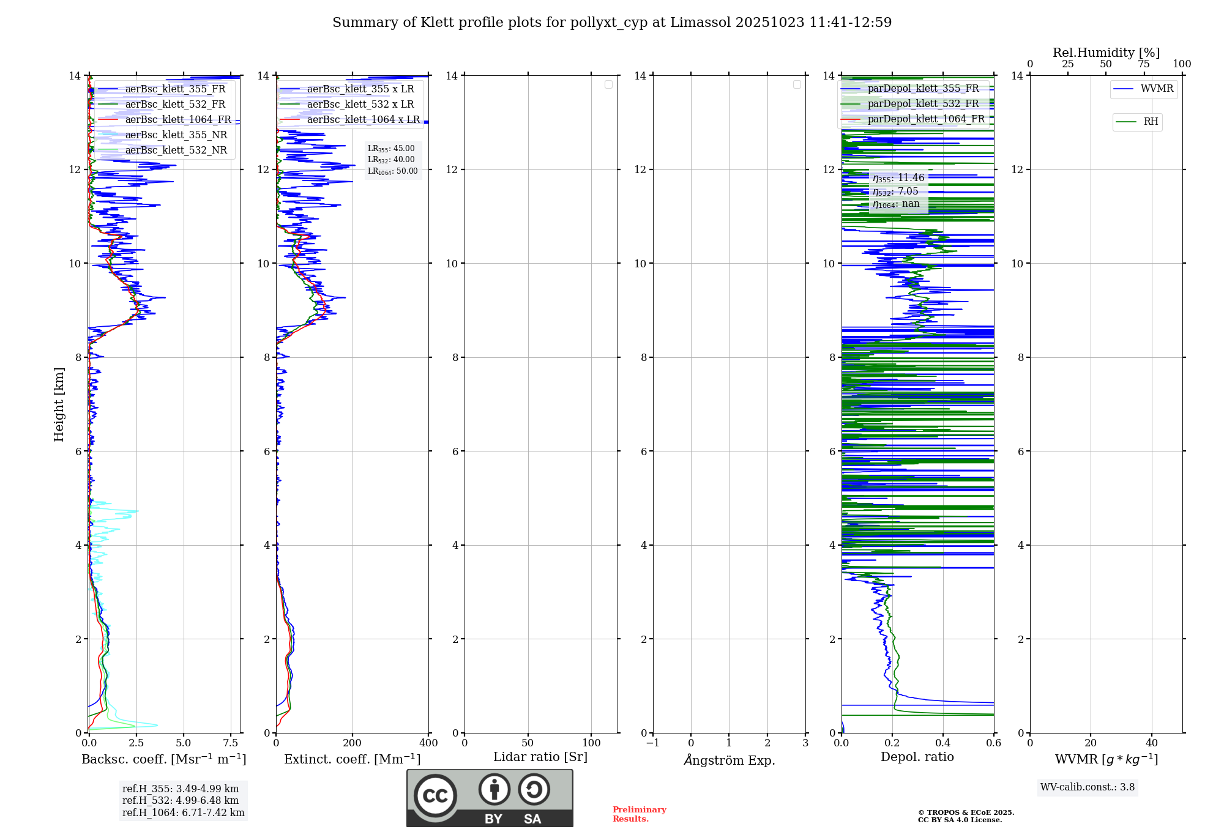The width and height of the screenshot is (1224, 832).
Task: Click the BY attribution person icon
Action: pyautogui.click(x=494, y=789)
